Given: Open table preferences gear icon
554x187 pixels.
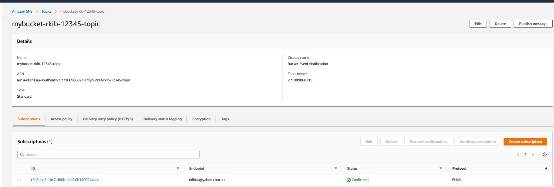Looking at the screenshot, I should click(x=544, y=154).
